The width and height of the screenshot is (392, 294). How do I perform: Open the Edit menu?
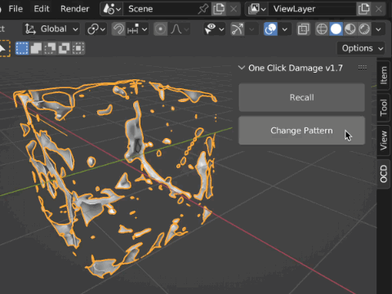tap(42, 9)
